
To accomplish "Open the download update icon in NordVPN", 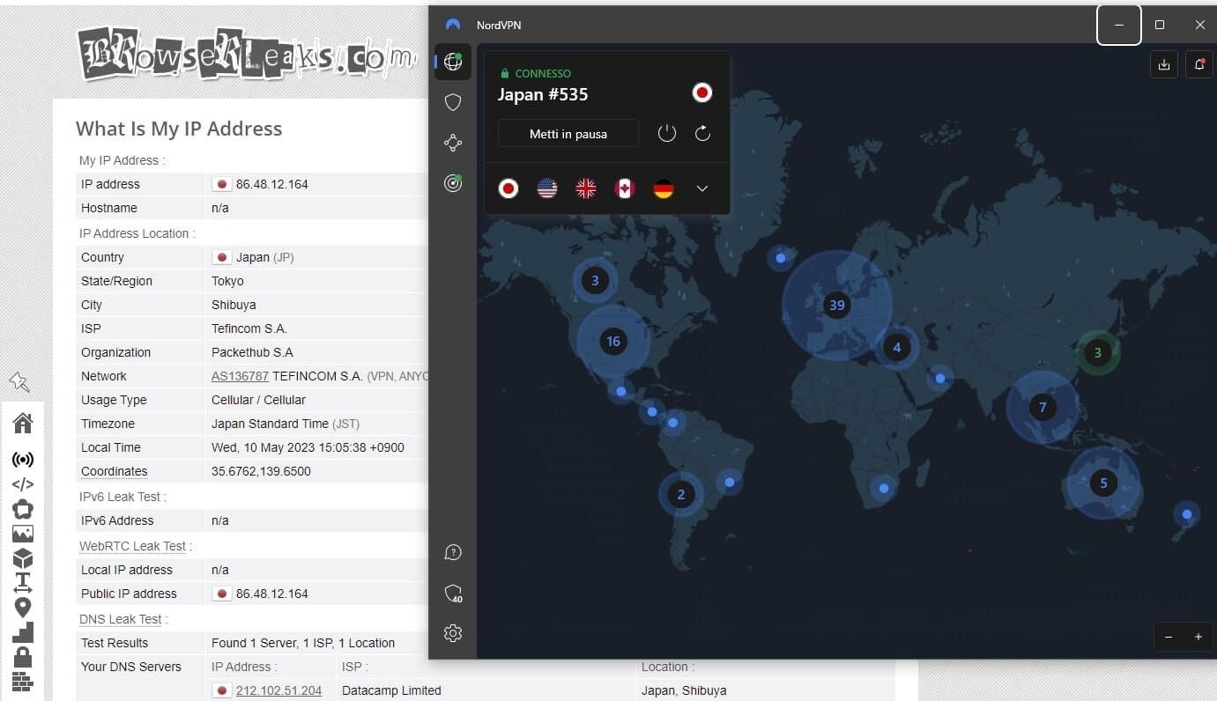I will click(1164, 64).
